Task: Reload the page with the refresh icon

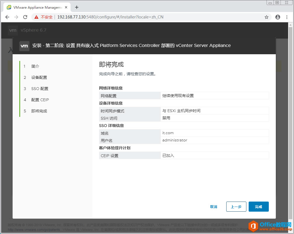Action: pos(25,17)
